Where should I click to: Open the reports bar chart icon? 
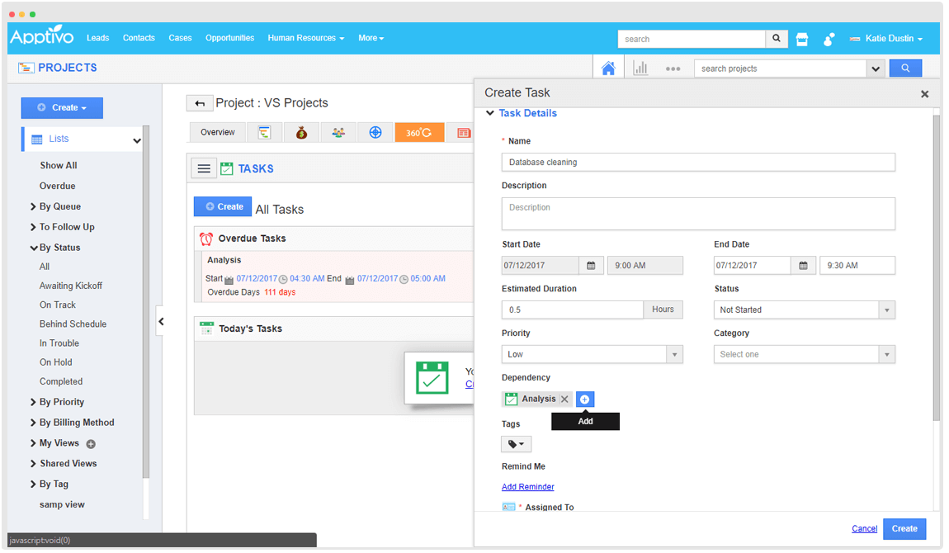[640, 69]
